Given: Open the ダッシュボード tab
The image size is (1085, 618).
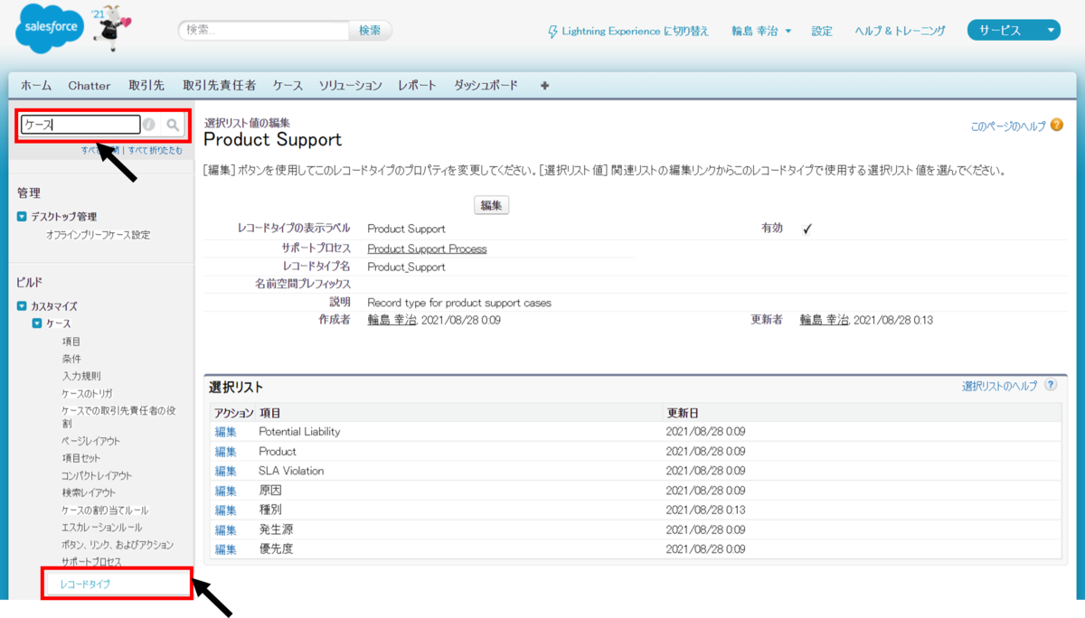Looking at the screenshot, I should pyautogui.click(x=486, y=86).
